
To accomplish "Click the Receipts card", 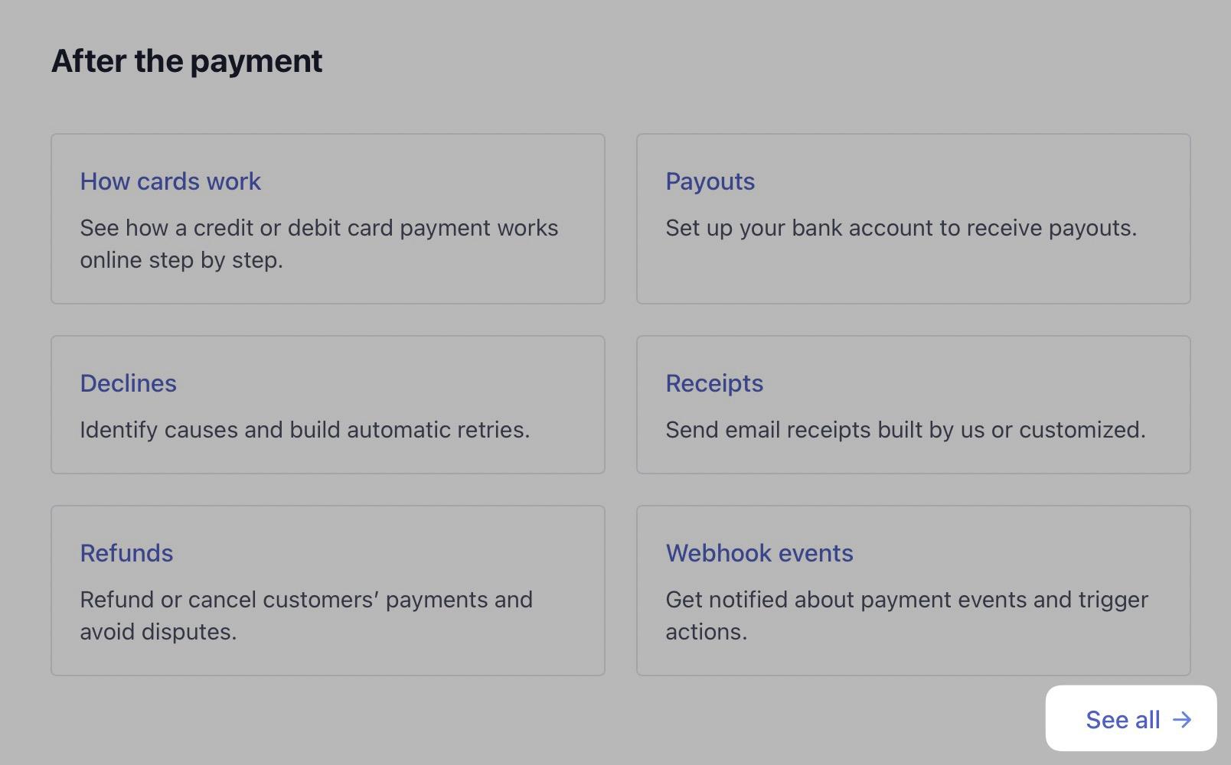I will [913, 404].
